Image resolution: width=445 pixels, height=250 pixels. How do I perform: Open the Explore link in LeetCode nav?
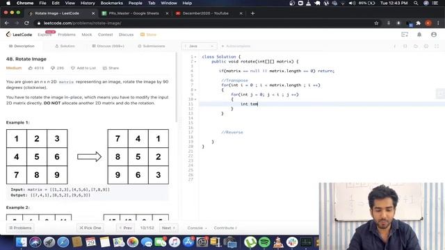pos(44,35)
